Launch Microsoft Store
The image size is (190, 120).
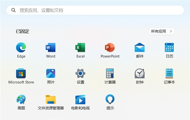[21, 73]
